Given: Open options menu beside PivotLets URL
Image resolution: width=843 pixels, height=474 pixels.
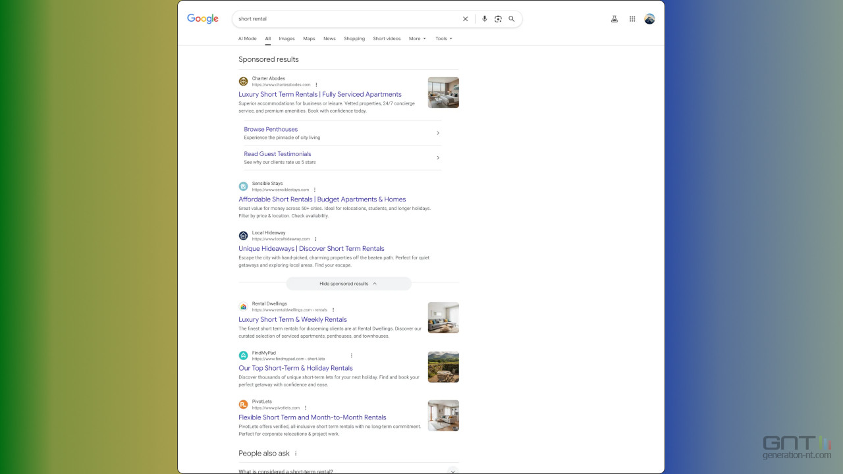Looking at the screenshot, I should 306,408.
